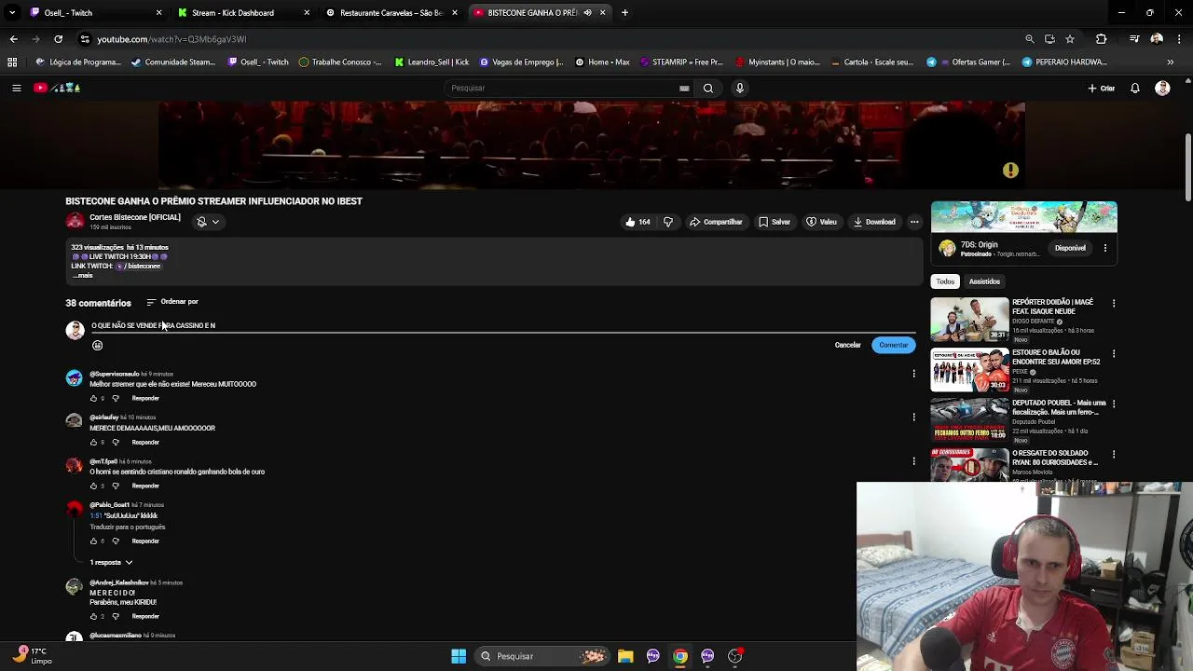
Task: Switch to the Osell_ - Twitch tab
Action: [95, 13]
